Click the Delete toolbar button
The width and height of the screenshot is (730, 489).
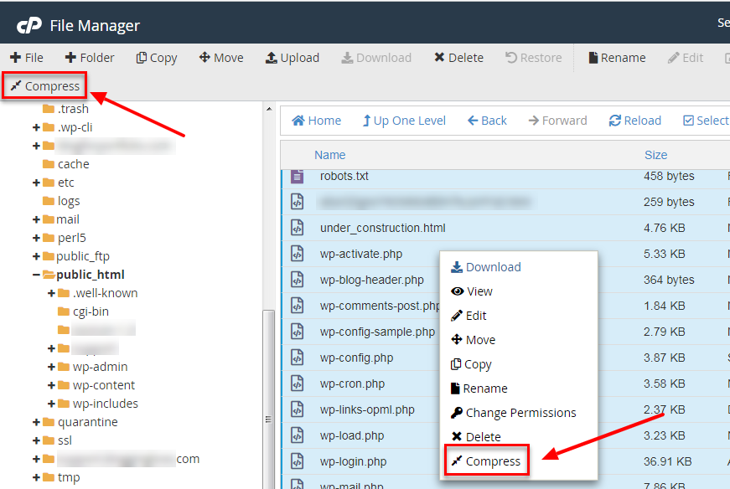[x=458, y=58]
